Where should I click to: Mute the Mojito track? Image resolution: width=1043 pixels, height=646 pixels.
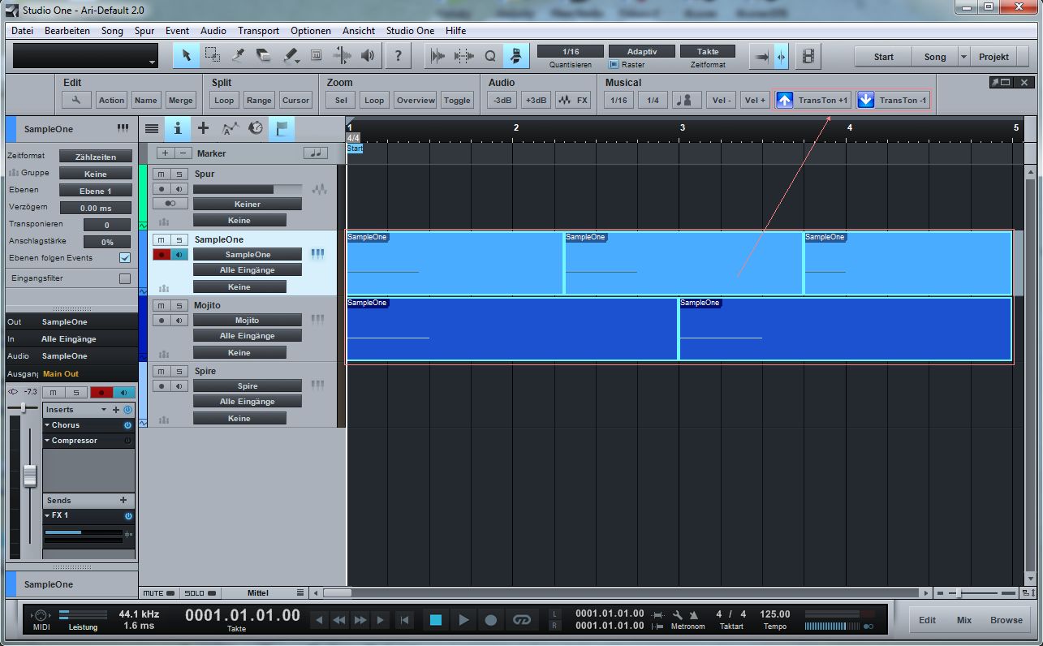tap(162, 305)
